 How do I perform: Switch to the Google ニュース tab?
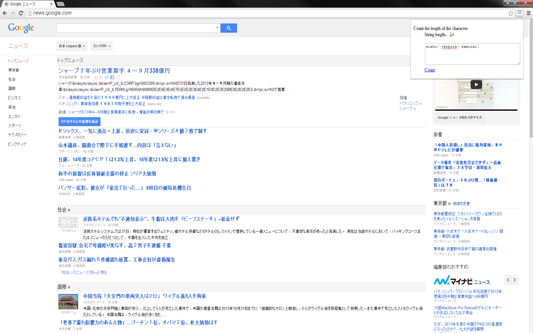(x=27, y=4)
